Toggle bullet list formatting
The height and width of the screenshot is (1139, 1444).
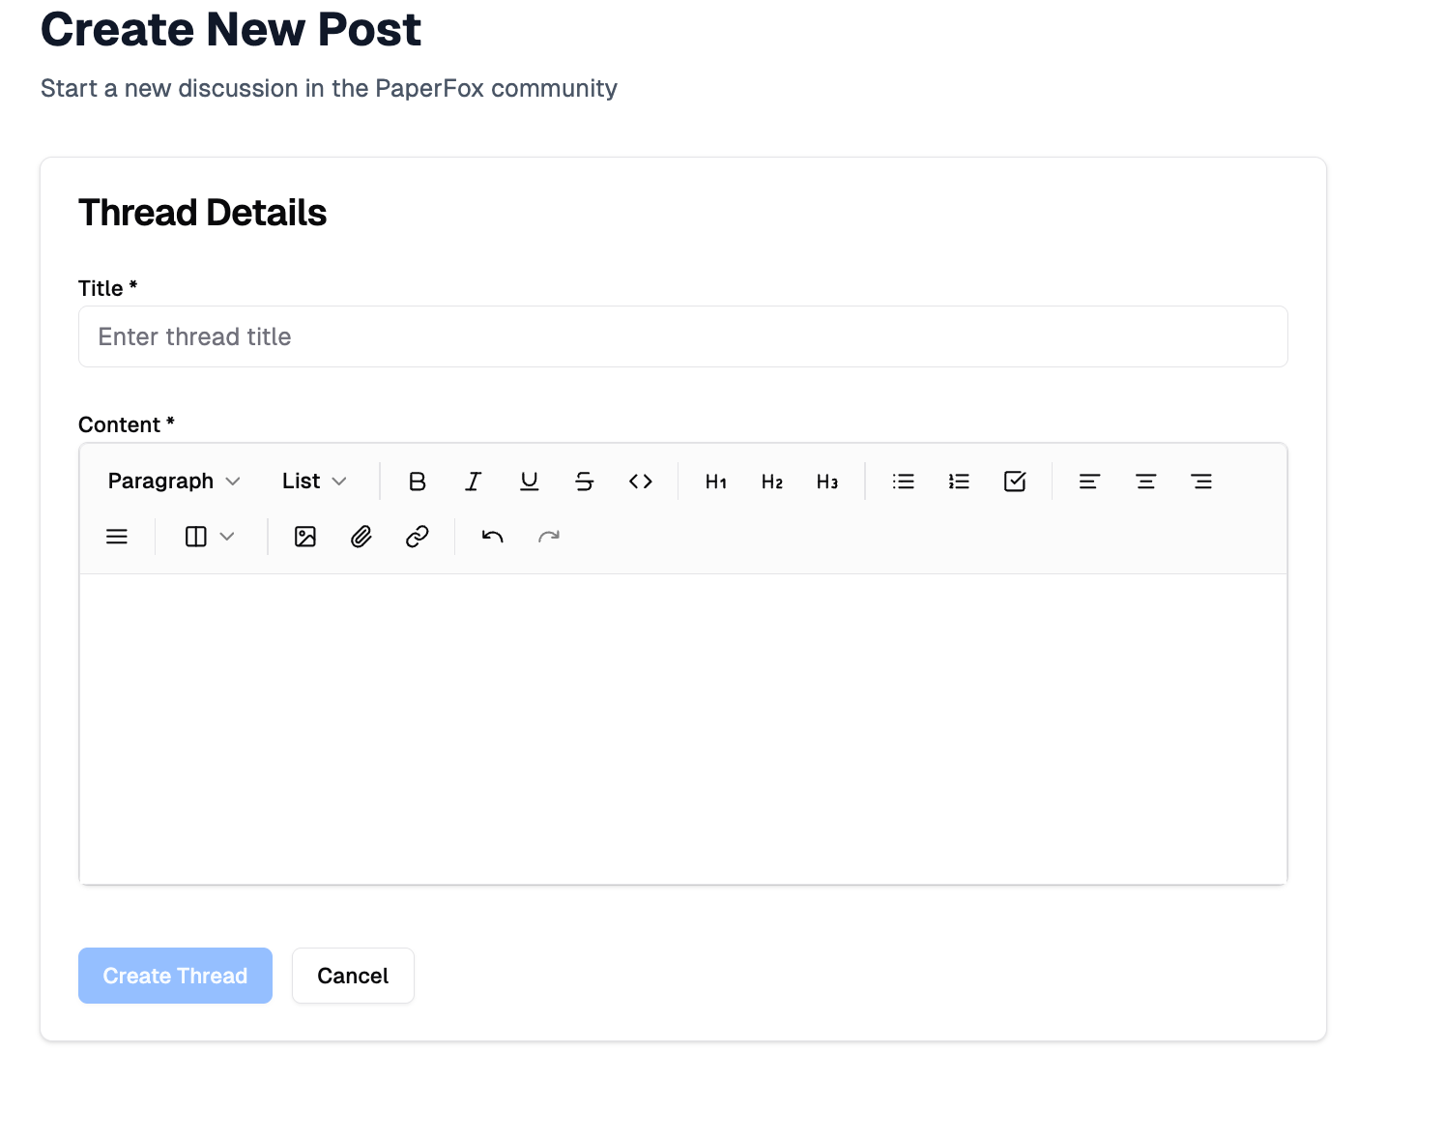coord(904,482)
